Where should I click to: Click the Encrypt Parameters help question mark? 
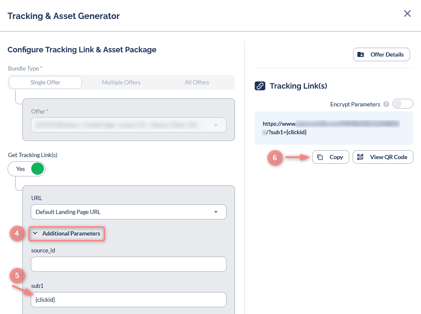pyautogui.click(x=386, y=104)
